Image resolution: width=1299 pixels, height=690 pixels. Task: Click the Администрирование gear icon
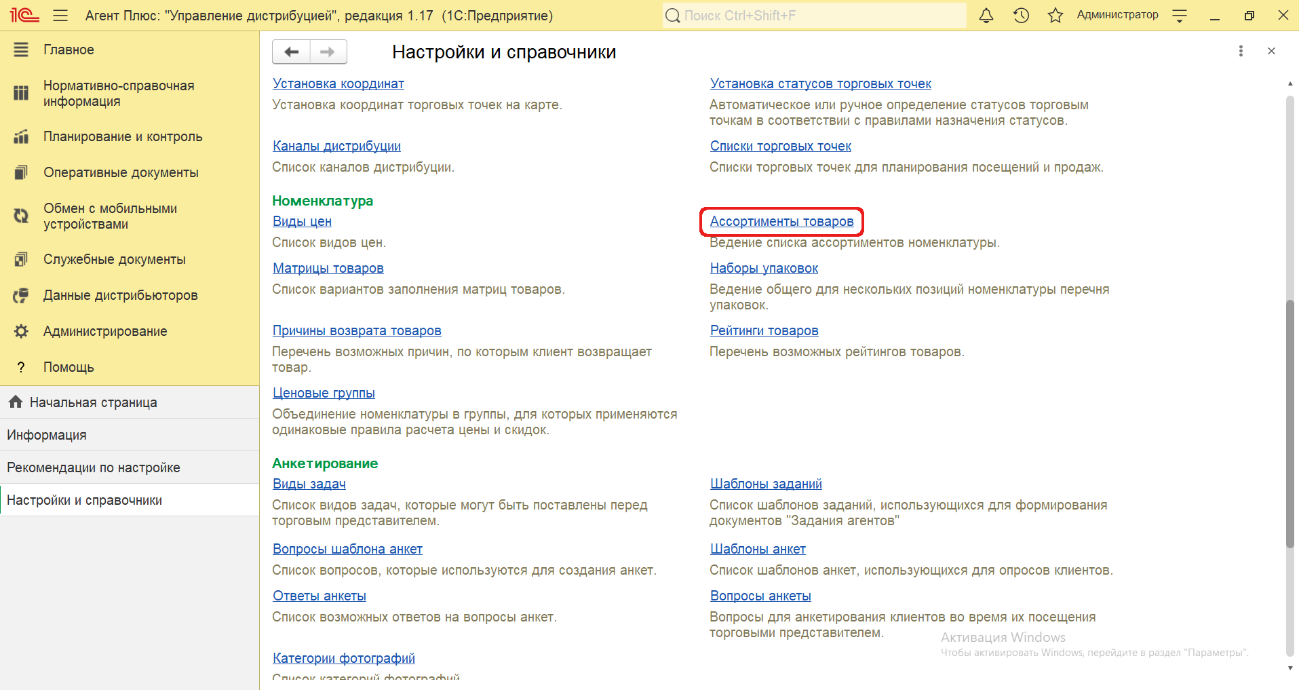click(x=21, y=331)
